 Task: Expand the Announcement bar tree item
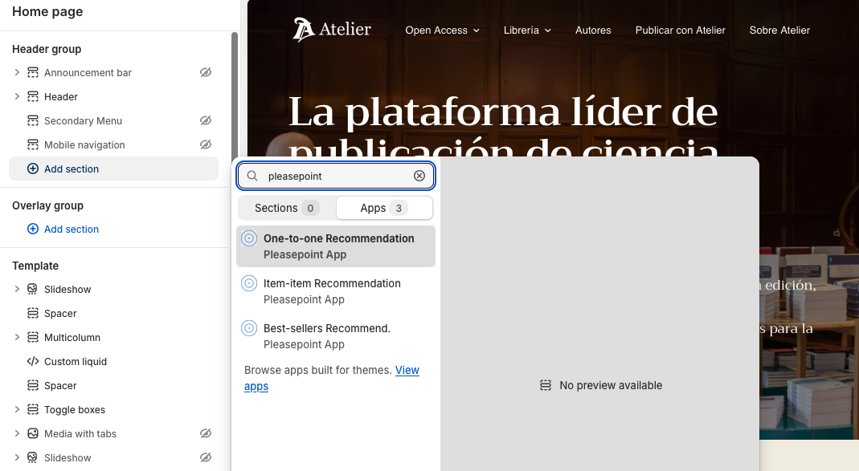tap(17, 73)
